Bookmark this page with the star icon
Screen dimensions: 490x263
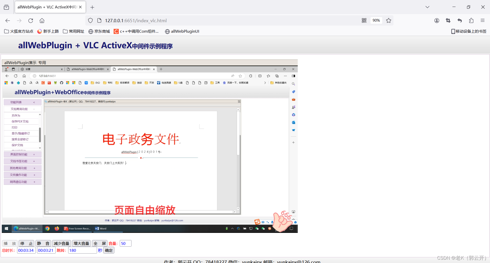[x=389, y=21]
